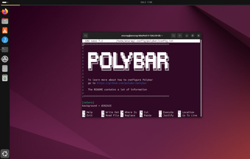The width and height of the screenshot is (250, 159).
Task: Open the terminal hamburger menu
Action: click(180, 36)
